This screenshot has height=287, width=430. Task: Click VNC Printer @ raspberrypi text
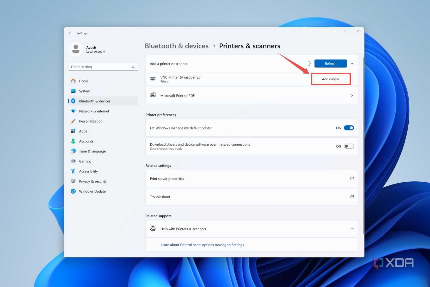[x=181, y=77]
